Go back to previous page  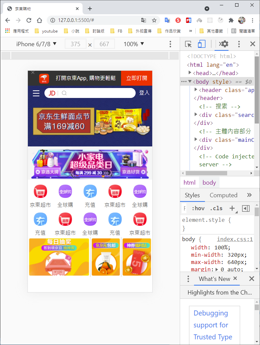coord(8,20)
